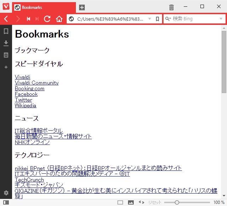Open the Booking.com link

[30, 88]
